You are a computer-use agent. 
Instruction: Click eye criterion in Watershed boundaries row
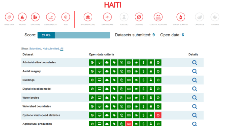(136, 107)
